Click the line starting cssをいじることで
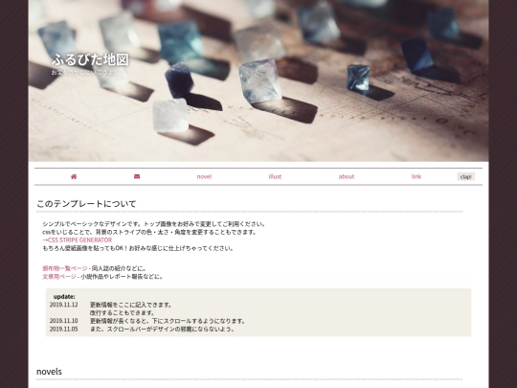517x388 pixels. 149,232
